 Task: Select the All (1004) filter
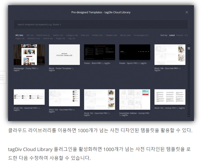19,35
